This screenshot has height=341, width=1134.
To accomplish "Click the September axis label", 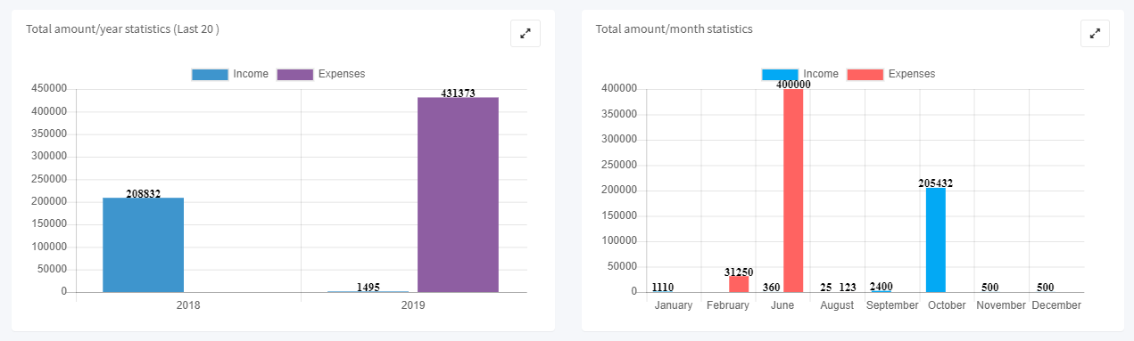I will [892, 305].
